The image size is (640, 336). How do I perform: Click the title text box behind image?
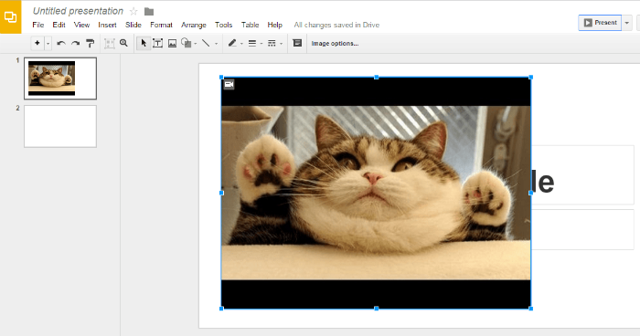click(582, 175)
